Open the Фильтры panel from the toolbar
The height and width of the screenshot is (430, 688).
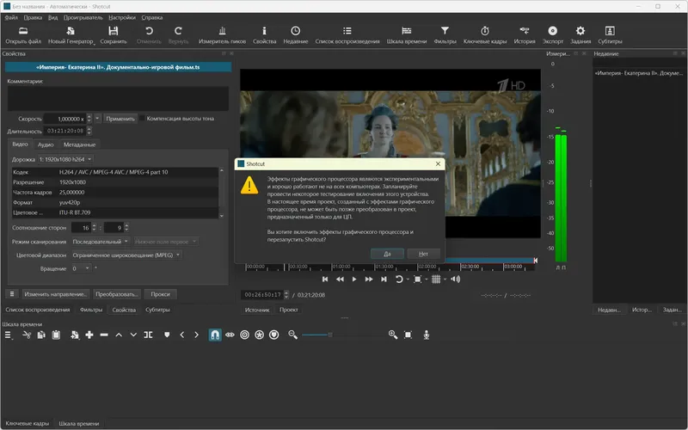pos(445,31)
